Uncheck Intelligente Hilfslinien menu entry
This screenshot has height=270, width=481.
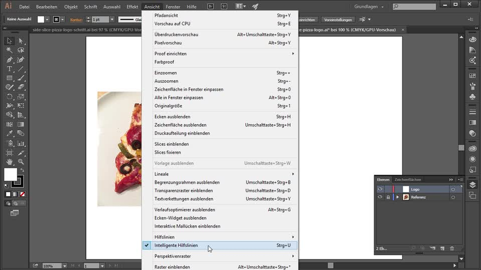click(176, 245)
